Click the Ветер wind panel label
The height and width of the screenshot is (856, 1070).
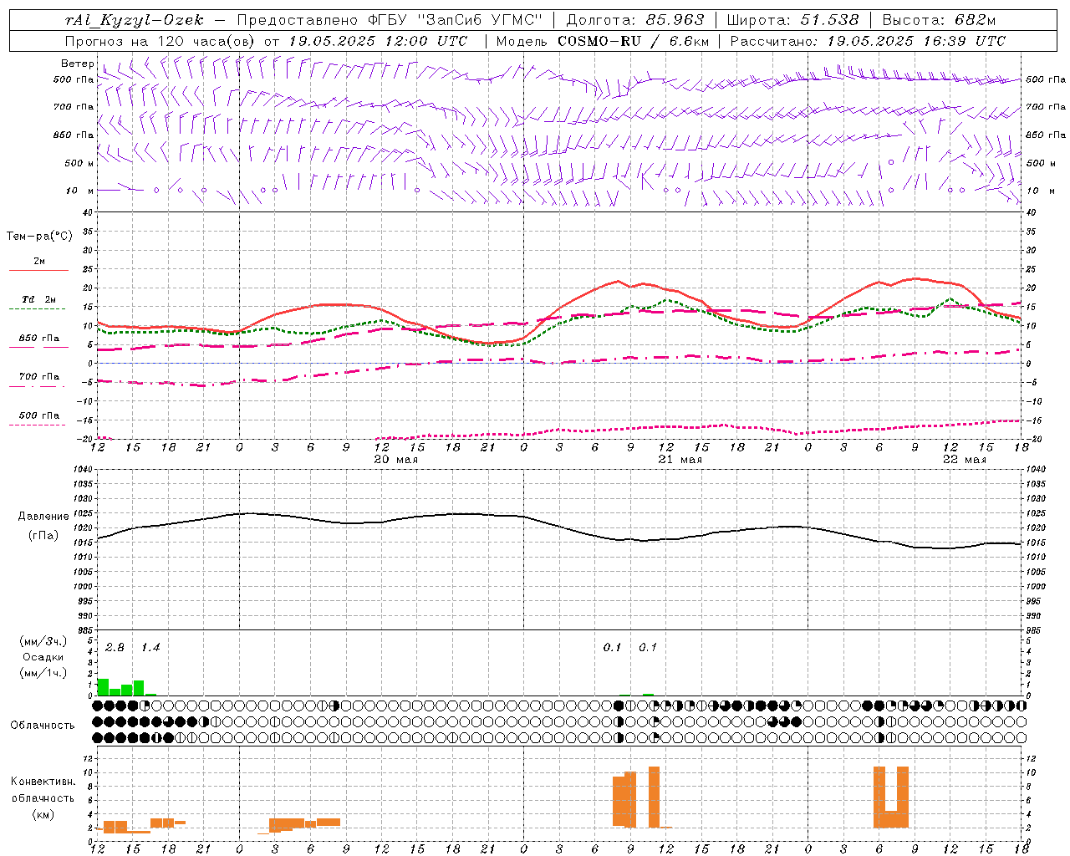point(77,64)
